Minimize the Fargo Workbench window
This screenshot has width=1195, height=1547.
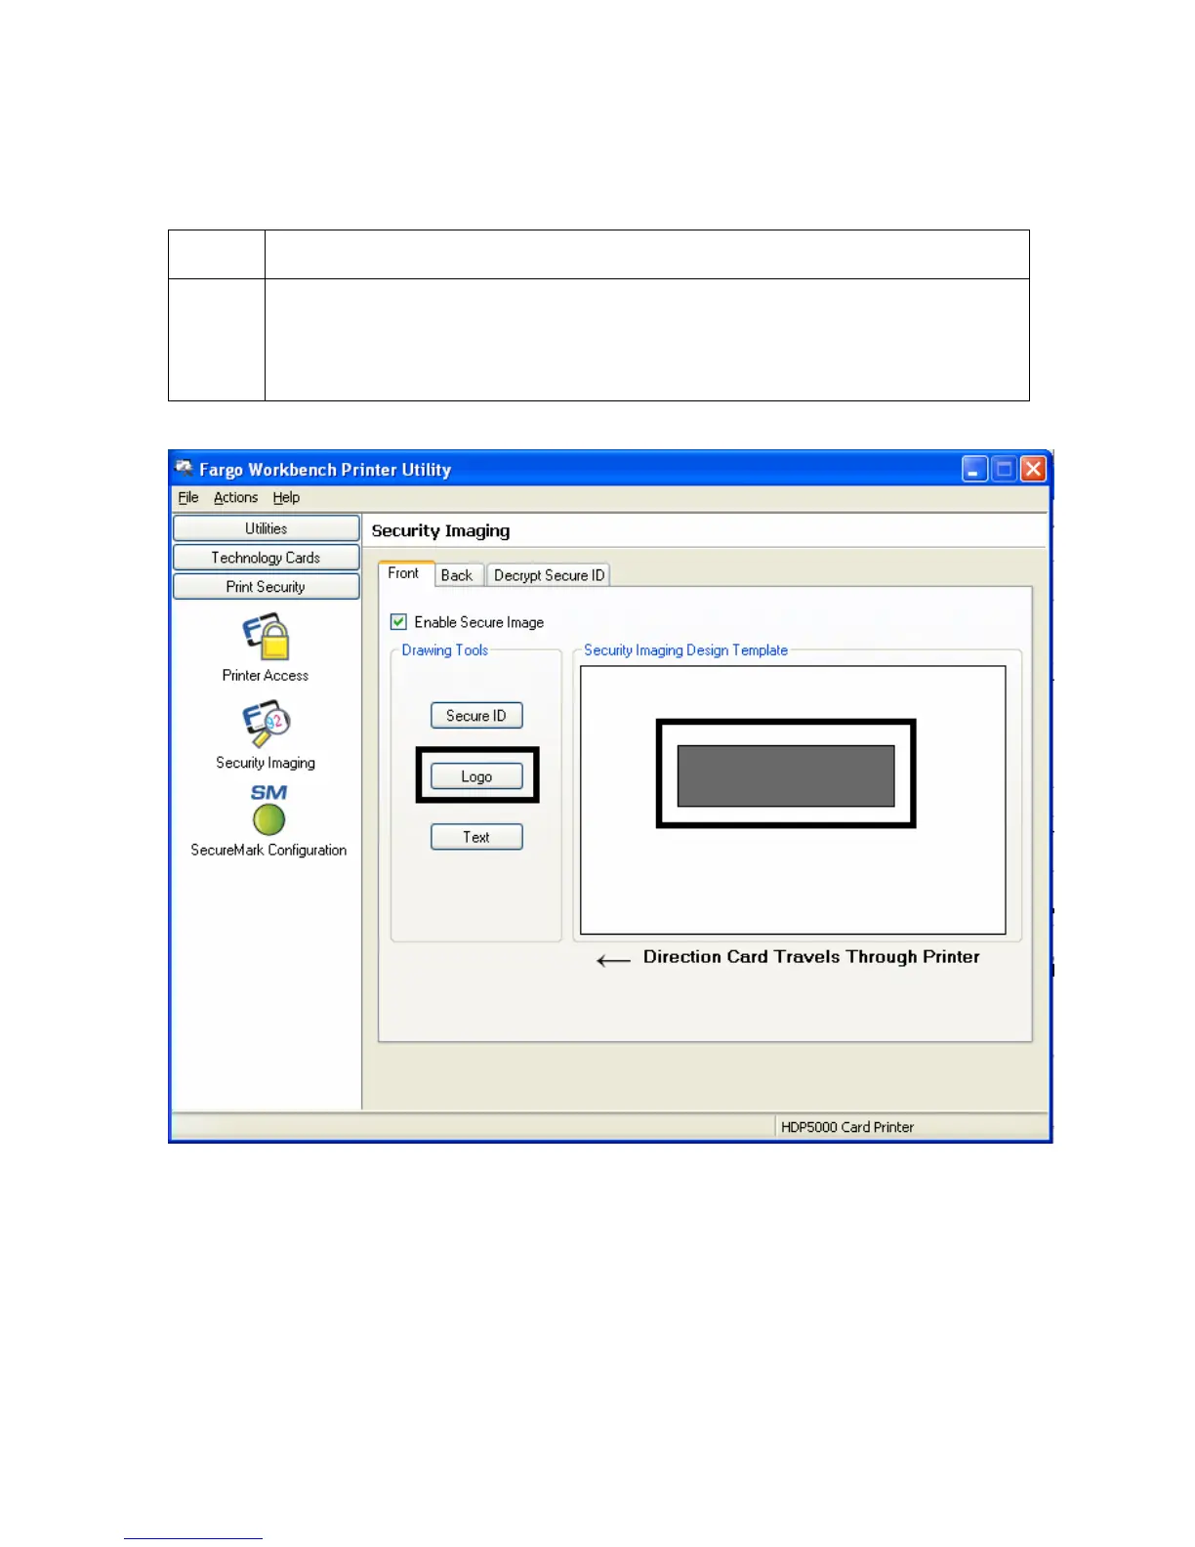[x=975, y=469]
